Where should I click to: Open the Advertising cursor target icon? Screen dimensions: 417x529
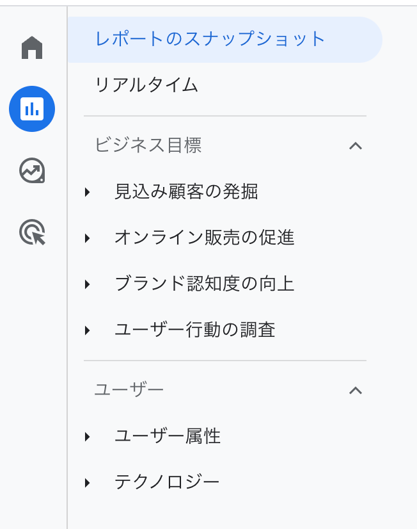pyautogui.click(x=32, y=232)
